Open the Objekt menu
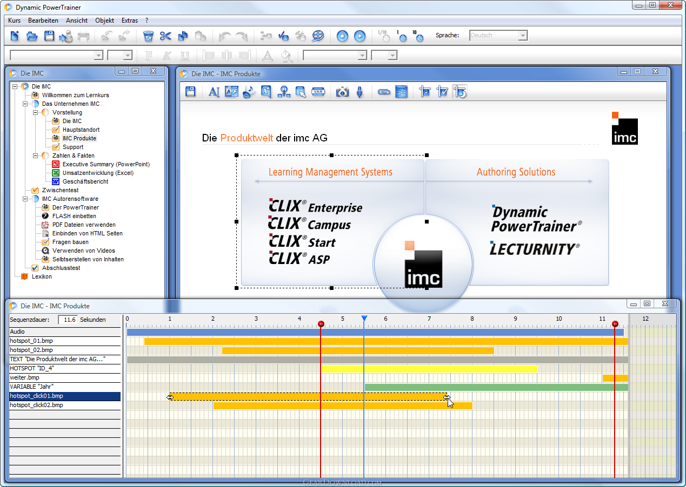Viewport: 686px width, 487px height. pyautogui.click(x=104, y=21)
